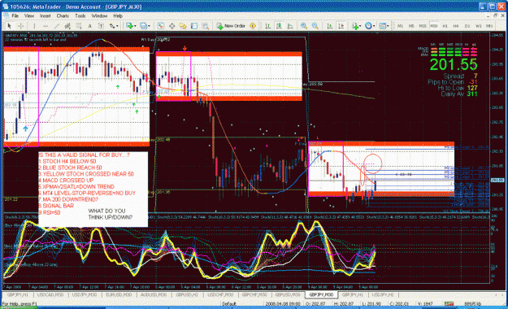
Task: Open the Strategy Tester icon
Action: tap(205, 26)
